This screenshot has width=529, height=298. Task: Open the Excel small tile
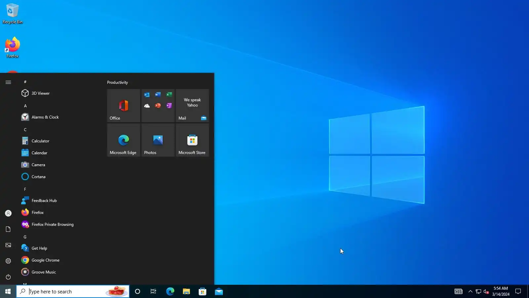(x=169, y=95)
